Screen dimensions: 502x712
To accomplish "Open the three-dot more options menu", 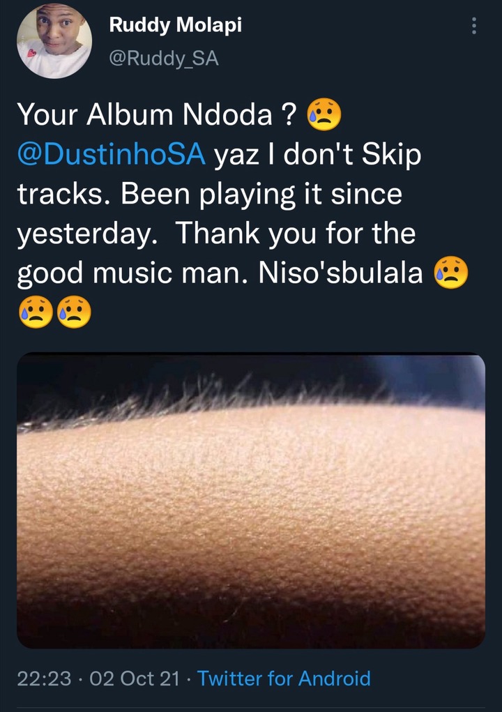I will click(474, 26).
